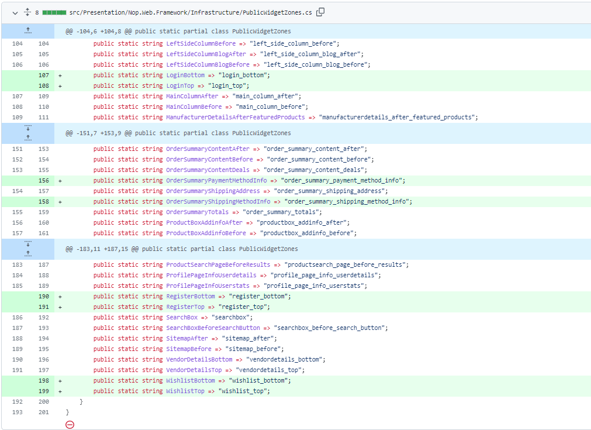Click the OrderSummaryShippingMethodInfo code line
This screenshot has height=430, width=591.
(x=253, y=202)
